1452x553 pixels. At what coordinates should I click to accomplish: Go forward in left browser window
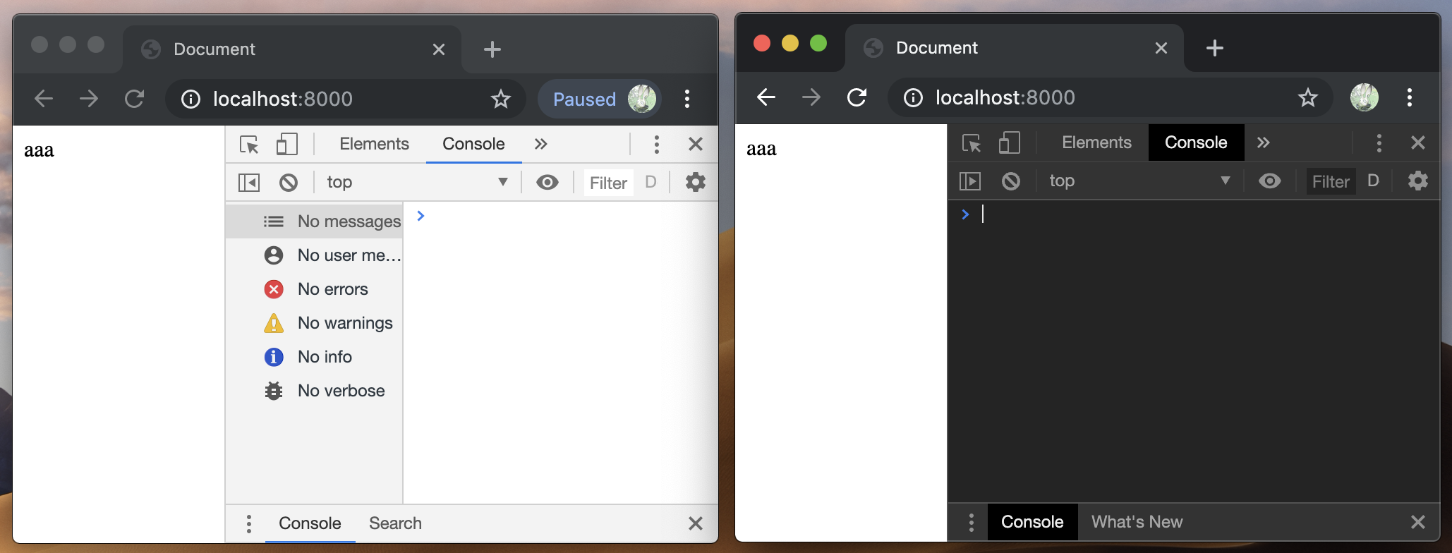[x=89, y=99]
